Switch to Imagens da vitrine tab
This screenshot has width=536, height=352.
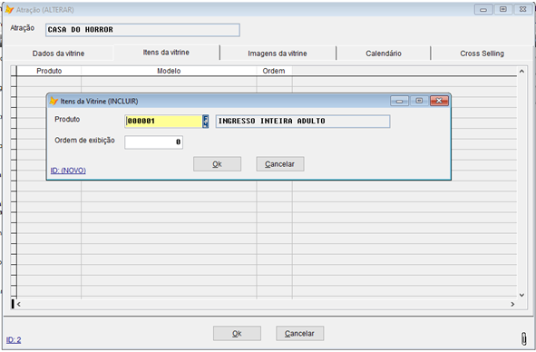click(x=278, y=54)
